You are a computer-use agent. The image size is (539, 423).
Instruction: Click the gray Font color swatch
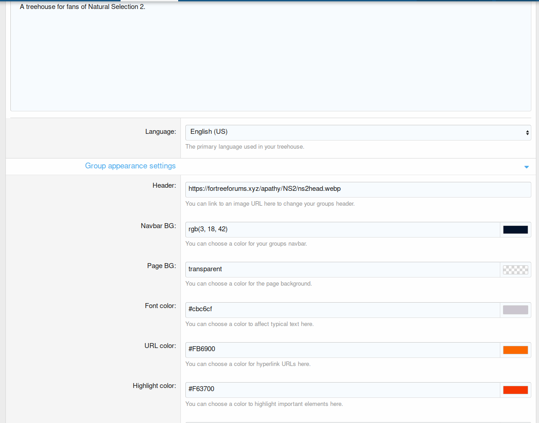click(515, 310)
